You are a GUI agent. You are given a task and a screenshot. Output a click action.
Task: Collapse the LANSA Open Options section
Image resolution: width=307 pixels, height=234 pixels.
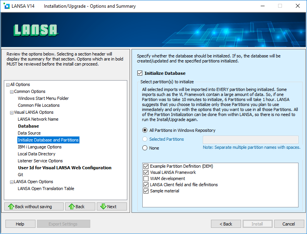pos(12,182)
